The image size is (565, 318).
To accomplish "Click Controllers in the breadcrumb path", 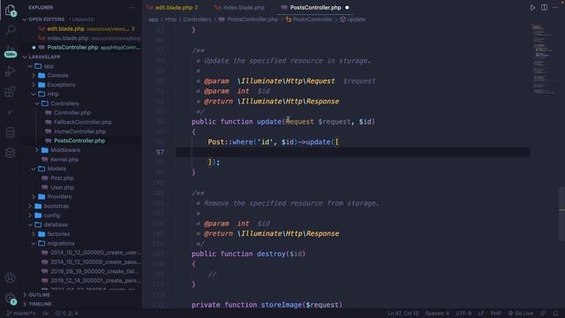I will [197, 19].
